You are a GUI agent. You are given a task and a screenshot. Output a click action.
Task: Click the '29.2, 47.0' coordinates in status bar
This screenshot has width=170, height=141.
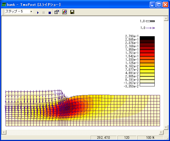[103, 138]
